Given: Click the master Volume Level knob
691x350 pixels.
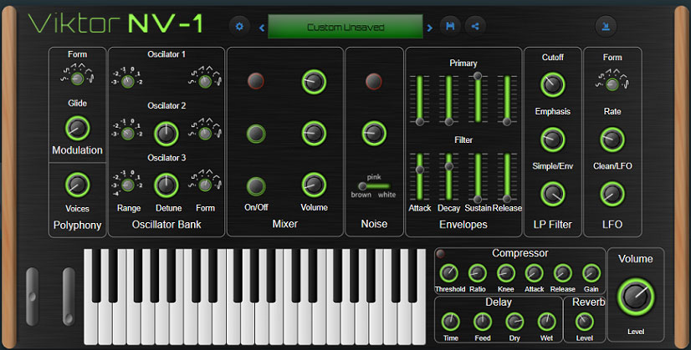Looking at the screenshot, I should [x=636, y=297].
